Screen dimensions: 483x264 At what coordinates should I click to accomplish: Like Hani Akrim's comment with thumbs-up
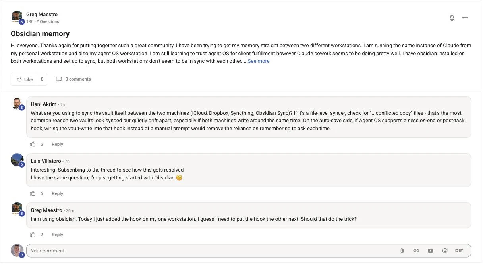pyautogui.click(x=33, y=145)
